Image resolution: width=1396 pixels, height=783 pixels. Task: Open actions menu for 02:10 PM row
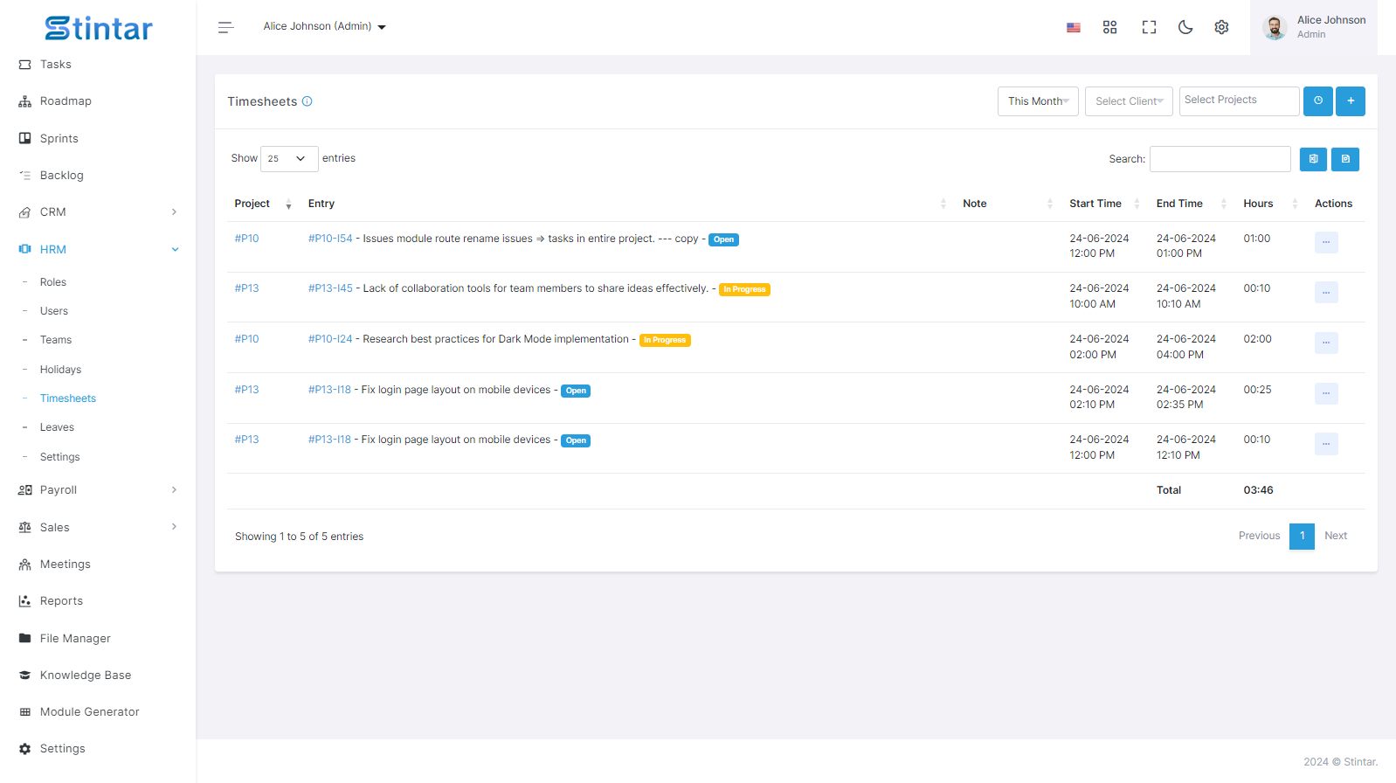(1326, 393)
